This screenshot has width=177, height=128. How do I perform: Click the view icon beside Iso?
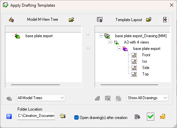click(134, 62)
